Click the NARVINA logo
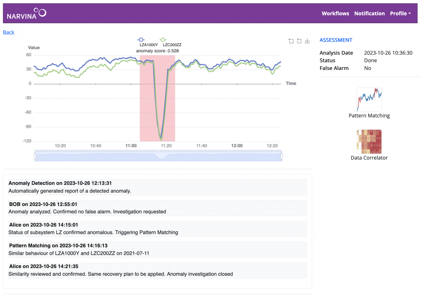 26,14
